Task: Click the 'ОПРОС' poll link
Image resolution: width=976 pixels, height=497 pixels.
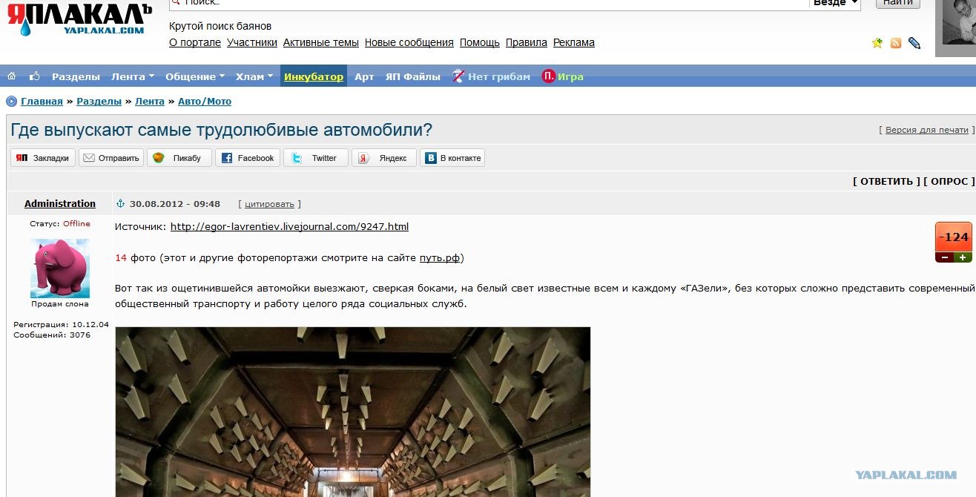Action: [949, 181]
